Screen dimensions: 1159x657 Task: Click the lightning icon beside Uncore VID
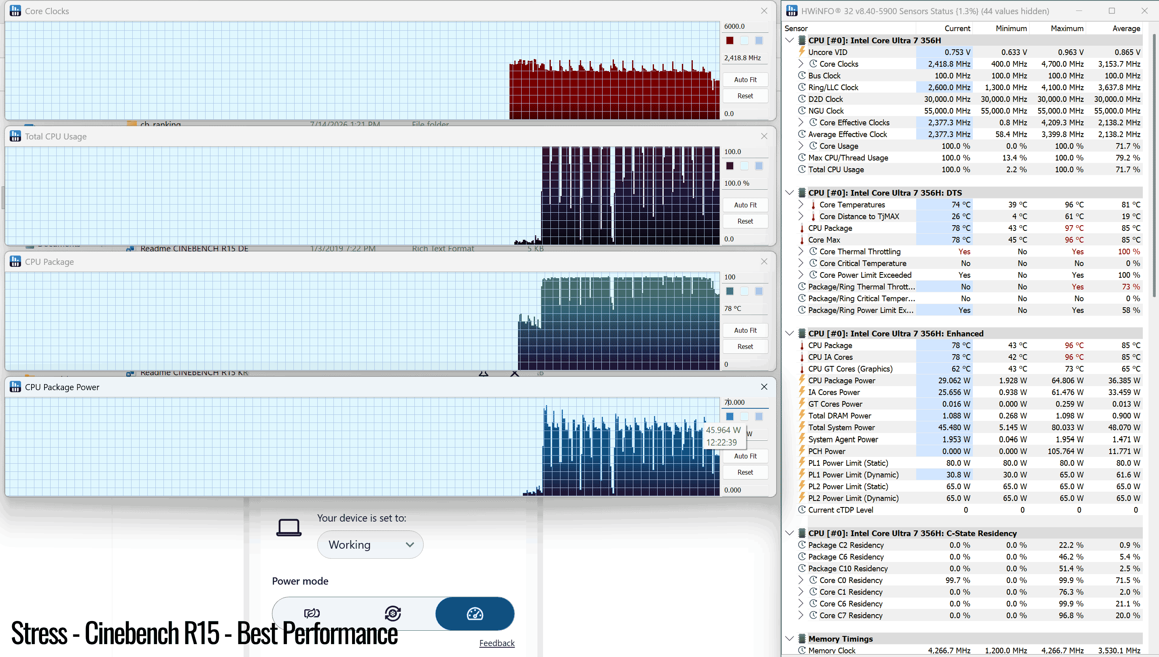click(x=802, y=52)
